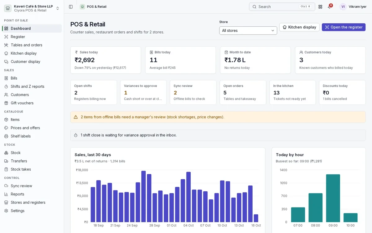
Task: Click the Transfers truck icon
Action: tap(6, 161)
